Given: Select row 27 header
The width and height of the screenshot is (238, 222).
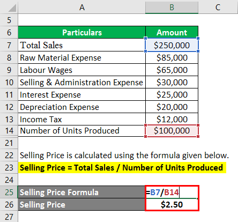Looking at the screenshot, I should point(9,217).
